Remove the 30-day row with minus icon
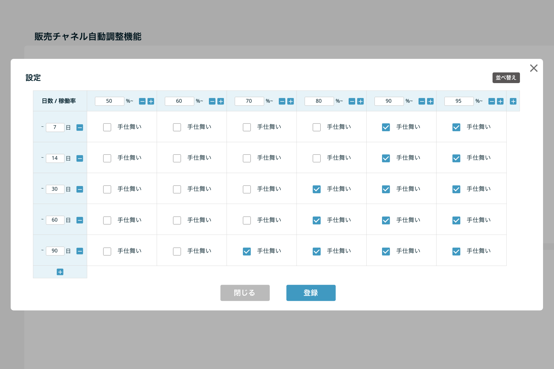Viewport: 554px width, 369px height. (x=80, y=189)
